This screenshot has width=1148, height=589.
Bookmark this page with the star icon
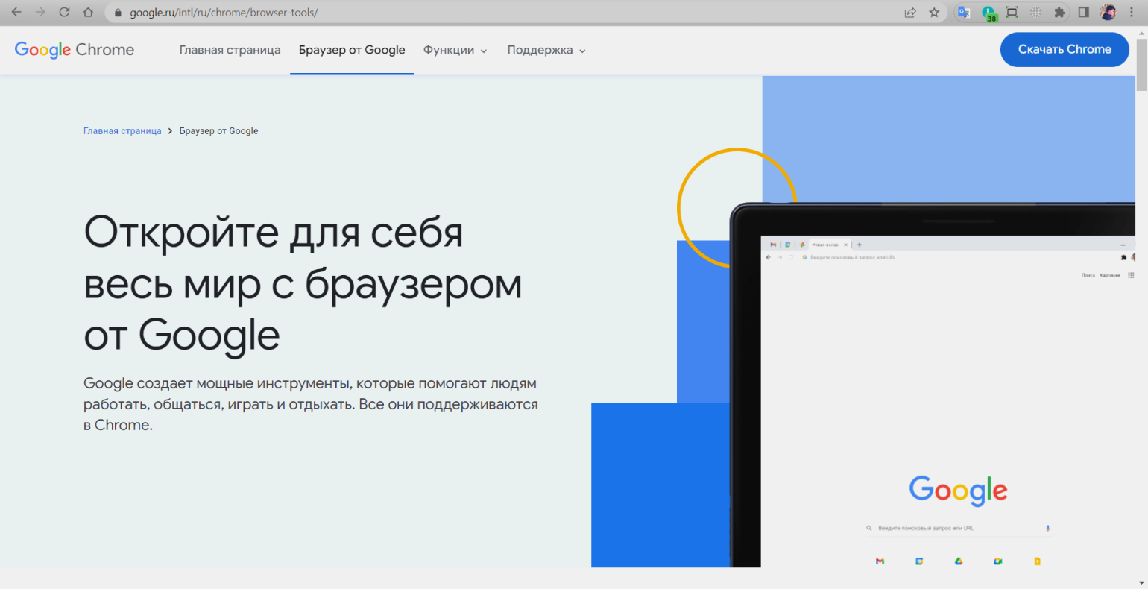(x=934, y=13)
